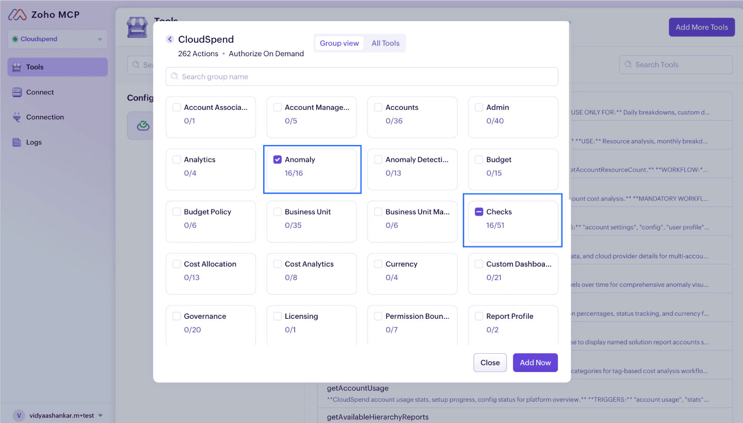Check the Currency group checkbox

pos(378,264)
